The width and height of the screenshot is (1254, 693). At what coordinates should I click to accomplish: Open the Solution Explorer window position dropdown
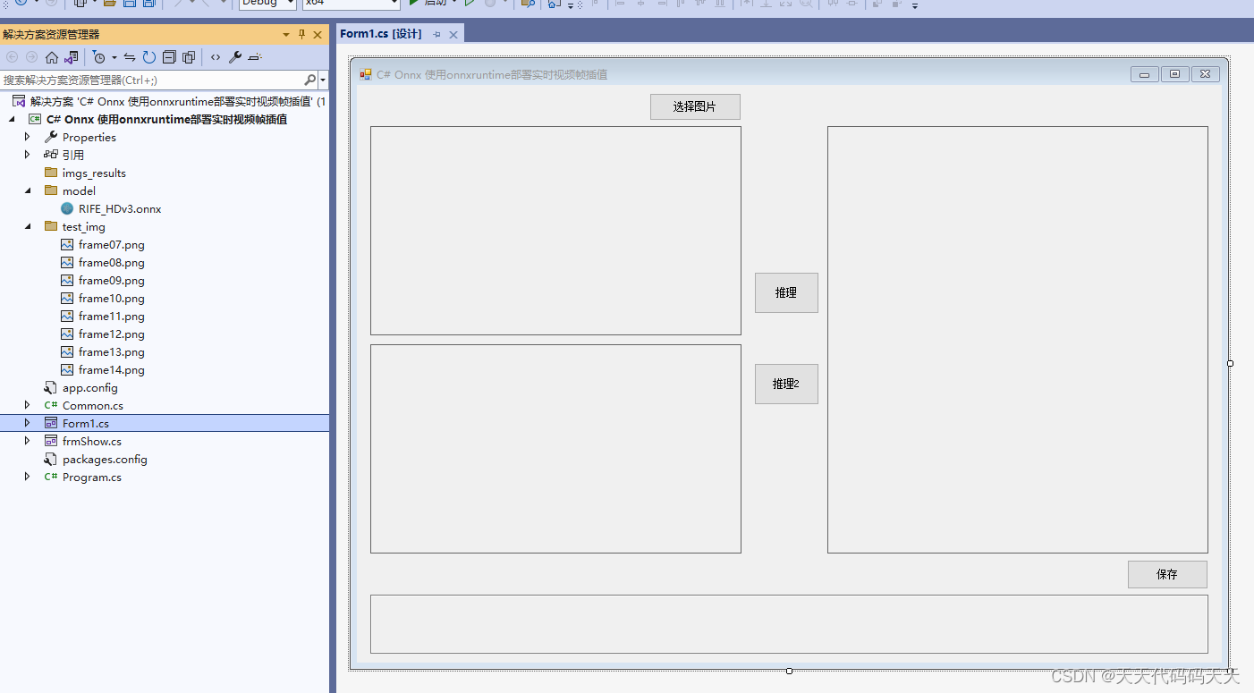click(x=286, y=35)
